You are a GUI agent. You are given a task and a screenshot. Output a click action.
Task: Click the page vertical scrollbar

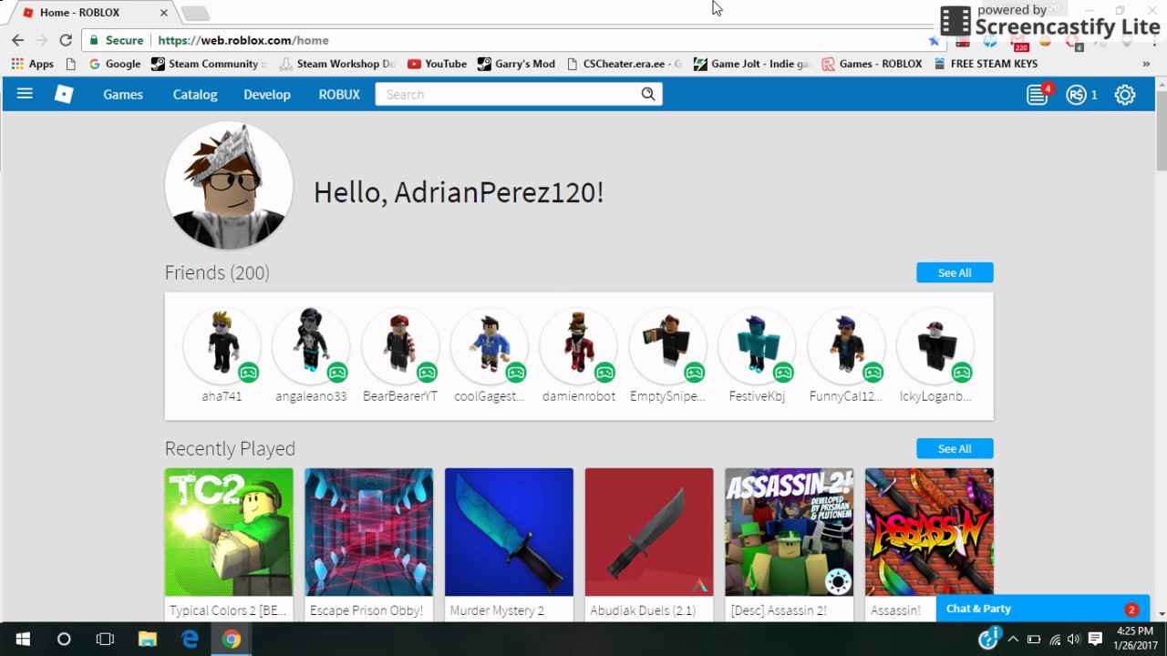click(x=1161, y=130)
